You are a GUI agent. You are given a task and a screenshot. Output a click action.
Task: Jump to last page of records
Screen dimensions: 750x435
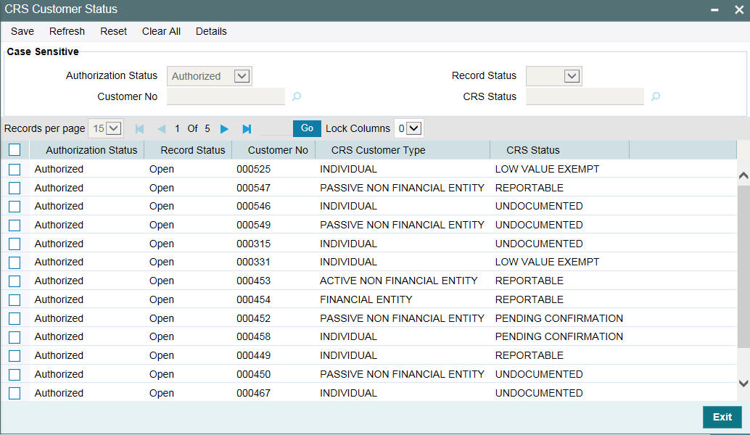pyautogui.click(x=247, y=128)
